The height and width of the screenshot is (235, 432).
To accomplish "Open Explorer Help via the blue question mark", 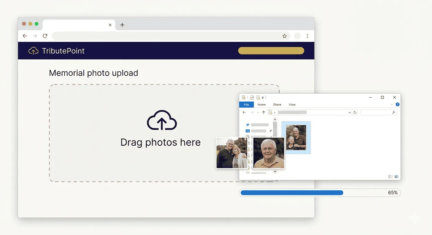I will 398,104.
